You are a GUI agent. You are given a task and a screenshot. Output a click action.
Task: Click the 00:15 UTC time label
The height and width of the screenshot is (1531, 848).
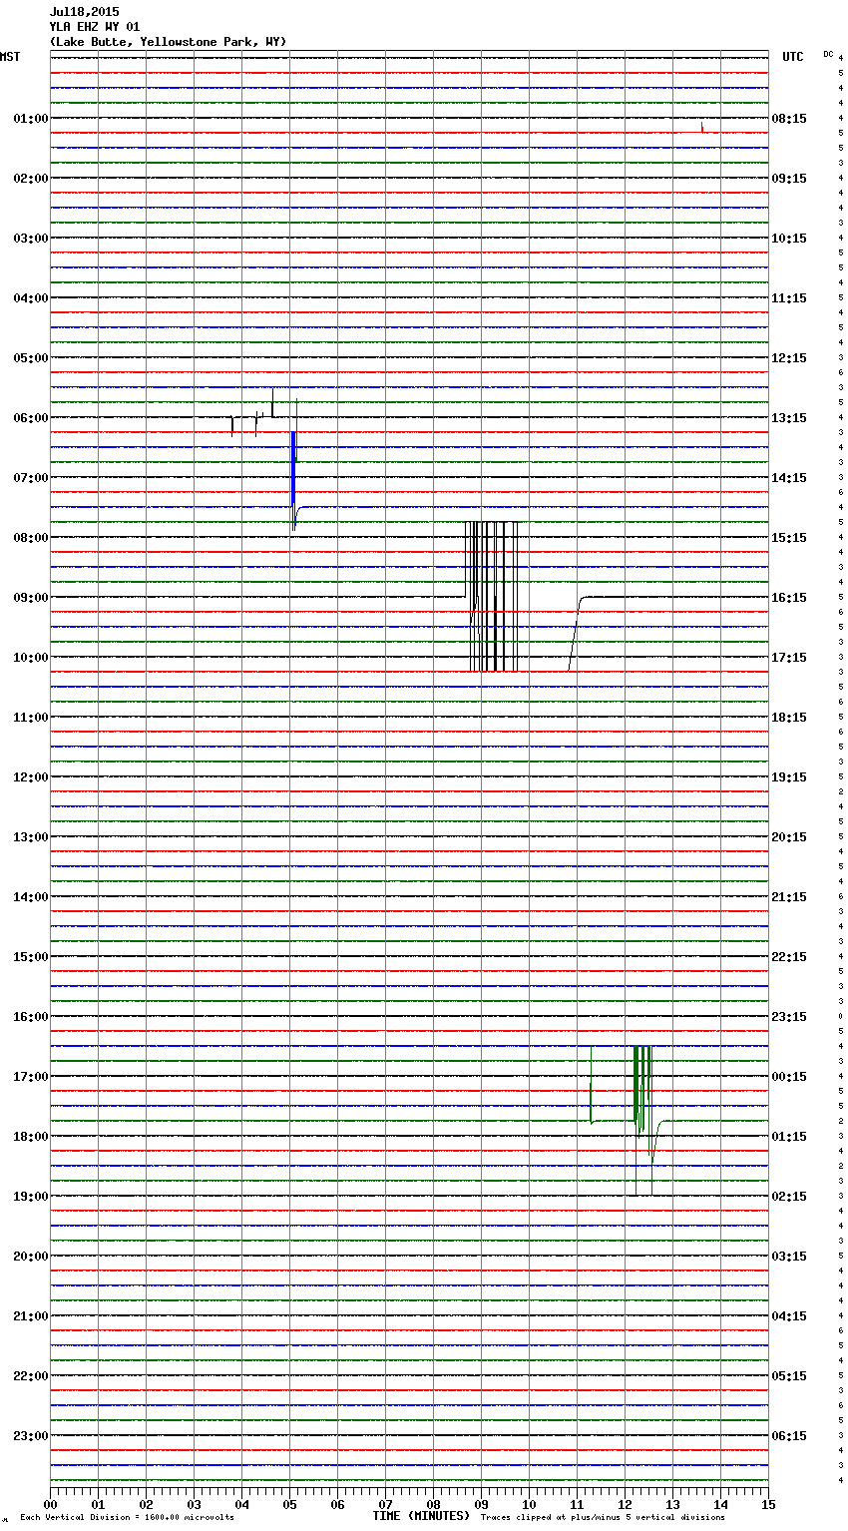[x=789, y=1077]
